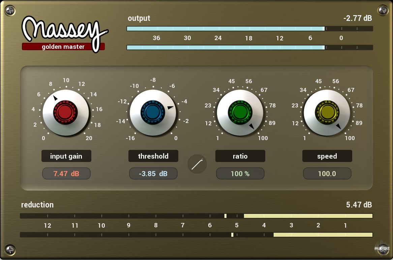This screenshot has width=393, height=260.
Task: Click the red input gain knob
Action: click(66, 113)
